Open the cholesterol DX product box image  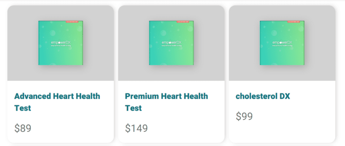[282, 43]
